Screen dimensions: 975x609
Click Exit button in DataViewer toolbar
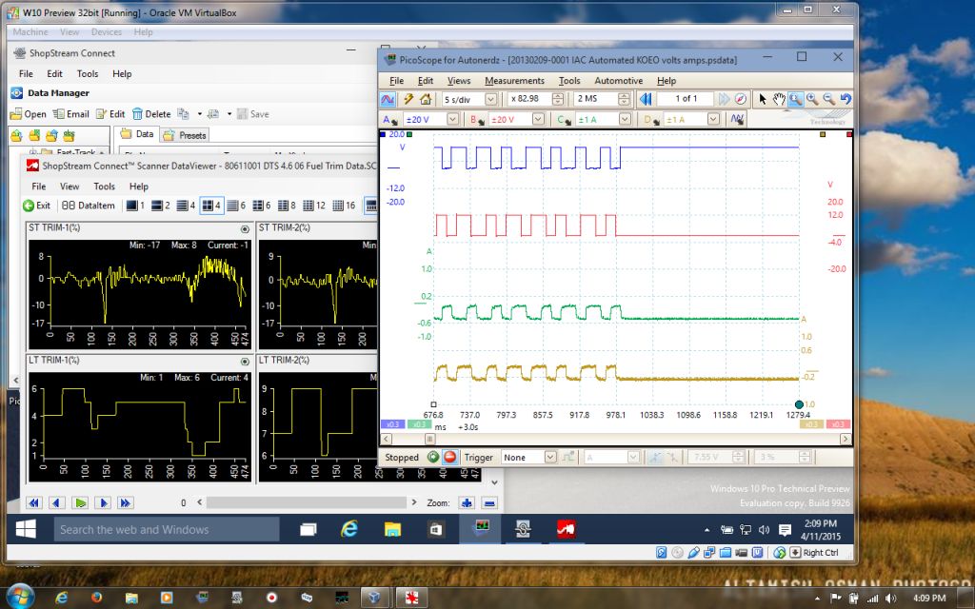pos(37,206)
